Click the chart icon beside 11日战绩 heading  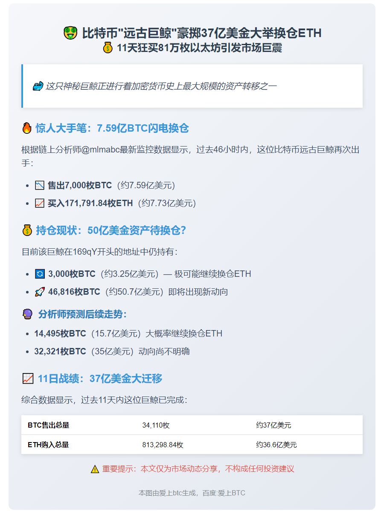tap(28, 378)
